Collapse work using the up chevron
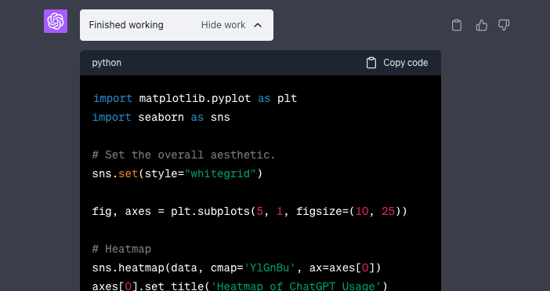 (x=258, y=25)
